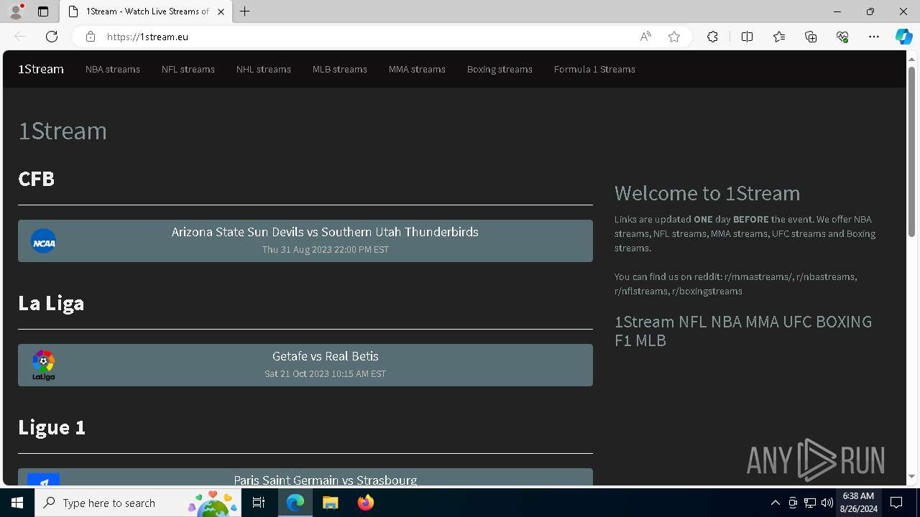Image resolution: width=920 pixels, height=517 pixels.
Task: Open the Favorites list icon
Action: 779,37
